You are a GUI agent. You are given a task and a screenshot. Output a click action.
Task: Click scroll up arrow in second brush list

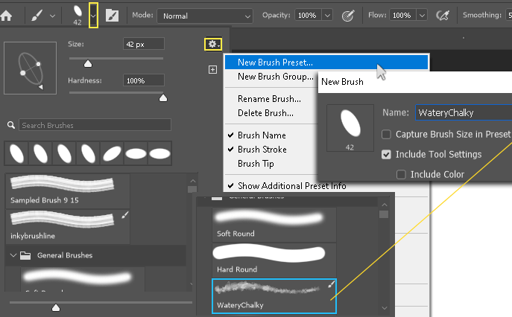(385, 205)
